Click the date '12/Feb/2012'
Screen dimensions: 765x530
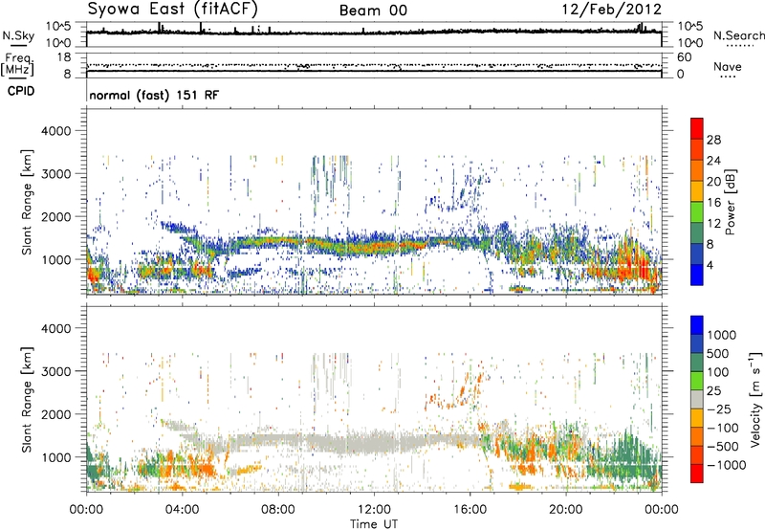coord(612,10)
